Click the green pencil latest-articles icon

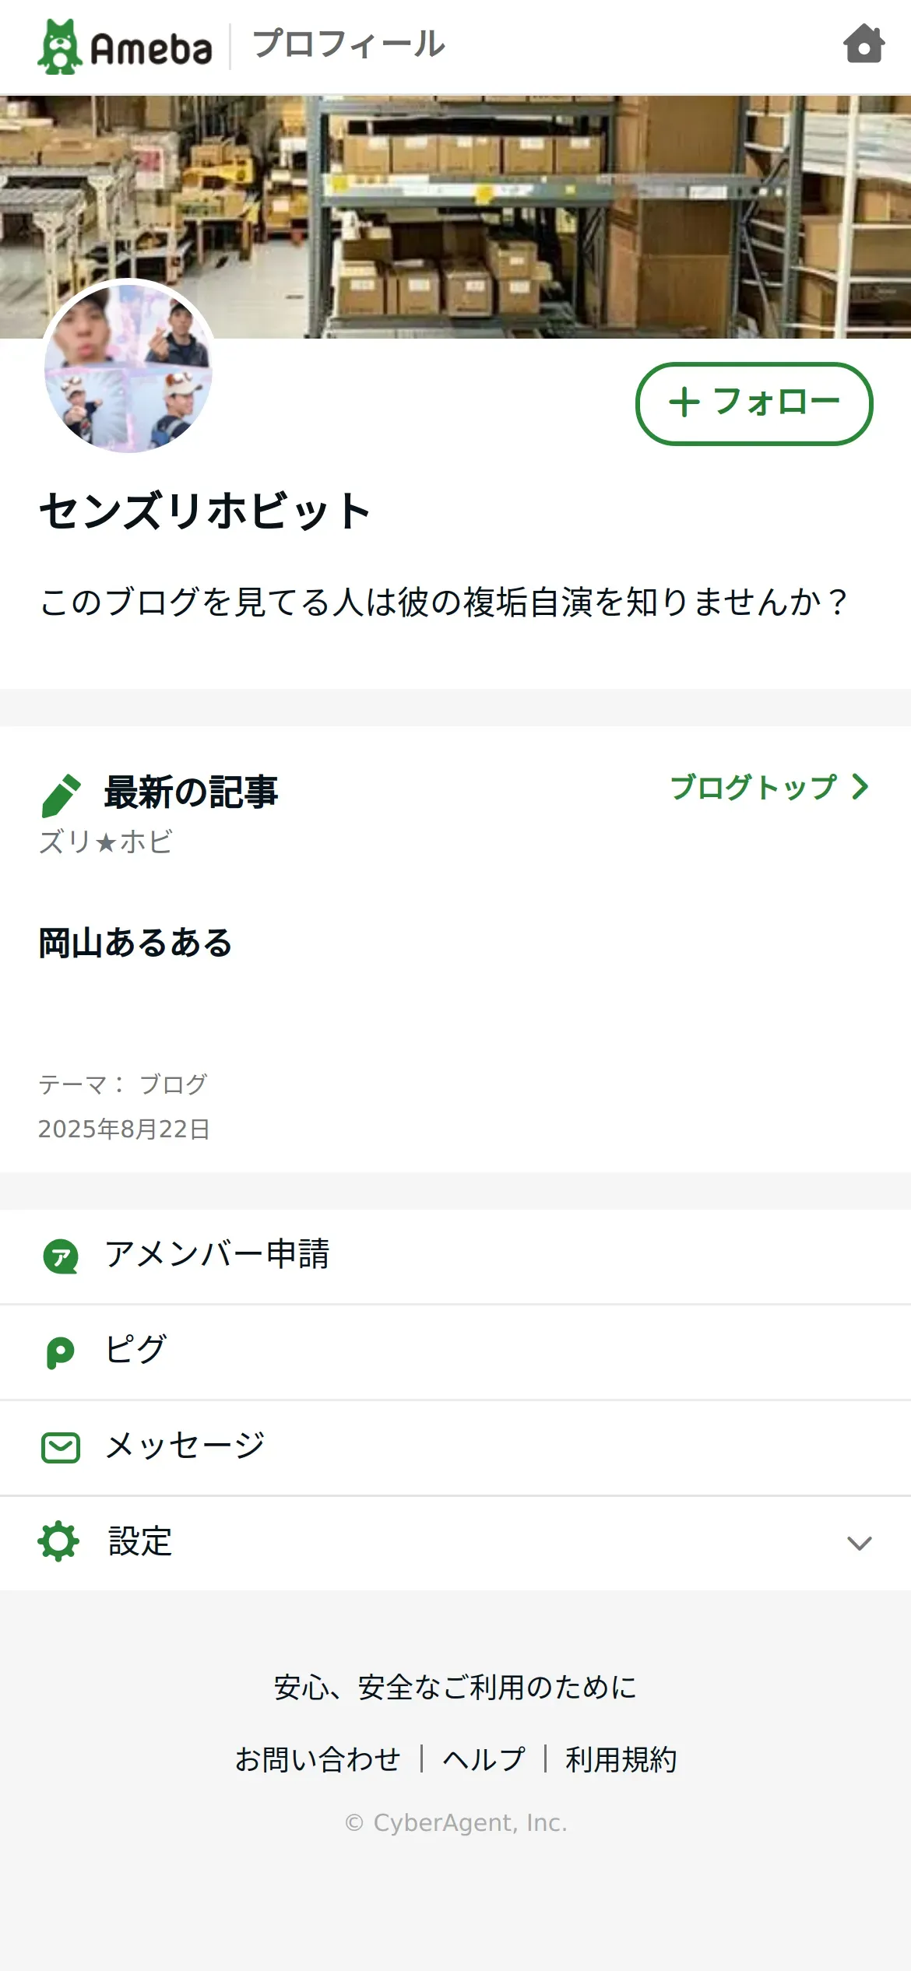pyautogui.click(x=61, y=795)
